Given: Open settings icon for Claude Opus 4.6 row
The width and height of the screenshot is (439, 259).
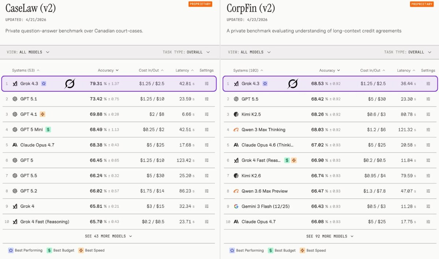Looking at the screenshot, I should point(428,145).
